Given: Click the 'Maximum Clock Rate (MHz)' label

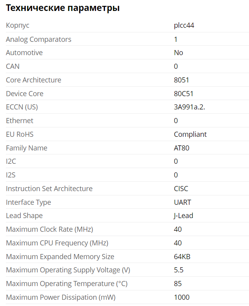Looking at the screenshot, I should click(50, 229).
